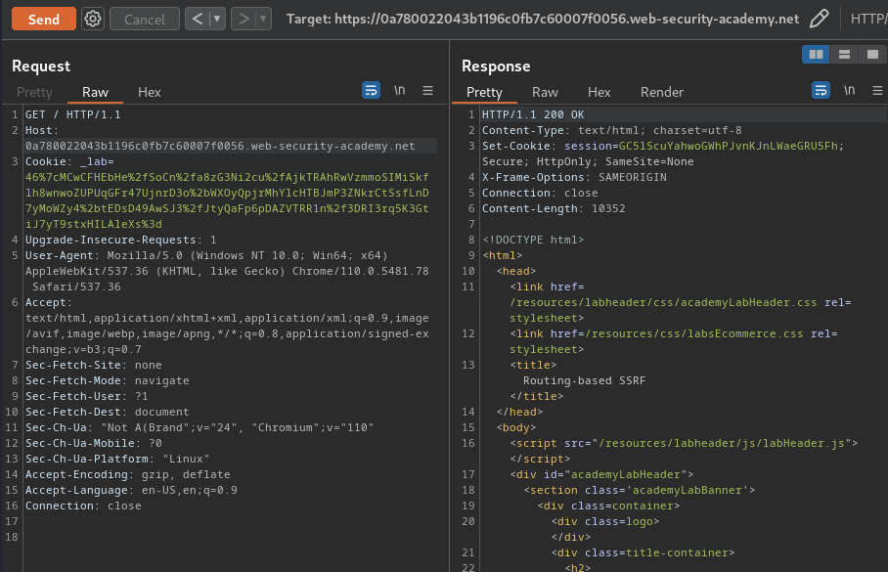
Task: Click 'Sec-Fetch-Dest: document' header
Action: point(107,412)
